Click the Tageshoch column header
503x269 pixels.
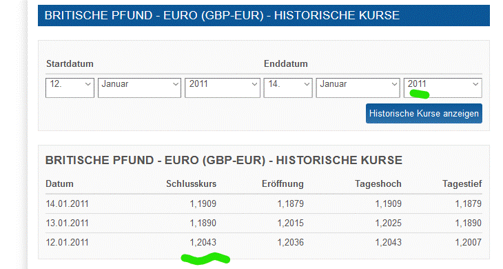click(378, 183)
